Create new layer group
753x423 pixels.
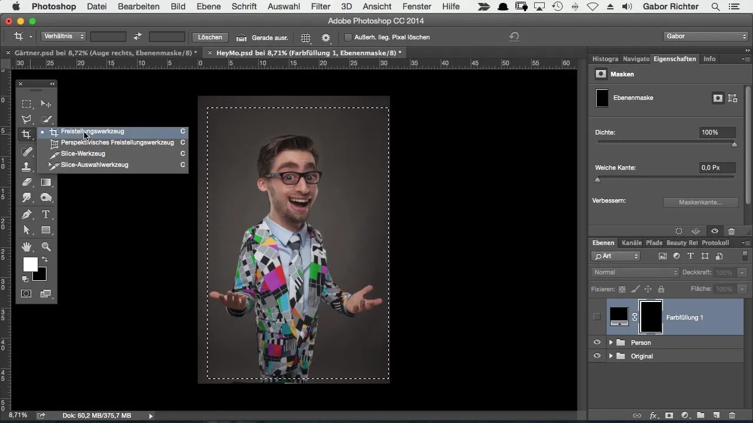coord(701,415)
